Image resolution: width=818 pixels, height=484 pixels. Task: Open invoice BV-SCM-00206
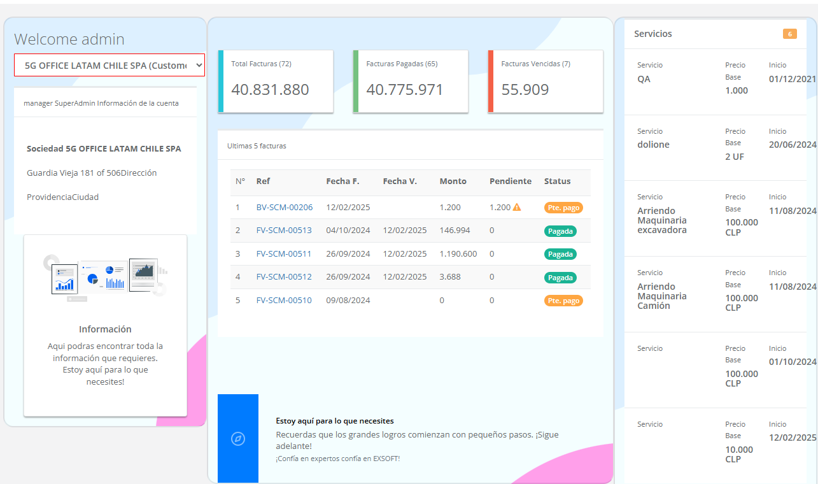click(284, 208)
